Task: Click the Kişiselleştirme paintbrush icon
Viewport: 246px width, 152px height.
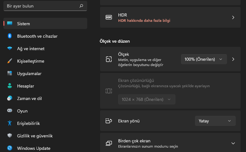Action: point(10,61)
